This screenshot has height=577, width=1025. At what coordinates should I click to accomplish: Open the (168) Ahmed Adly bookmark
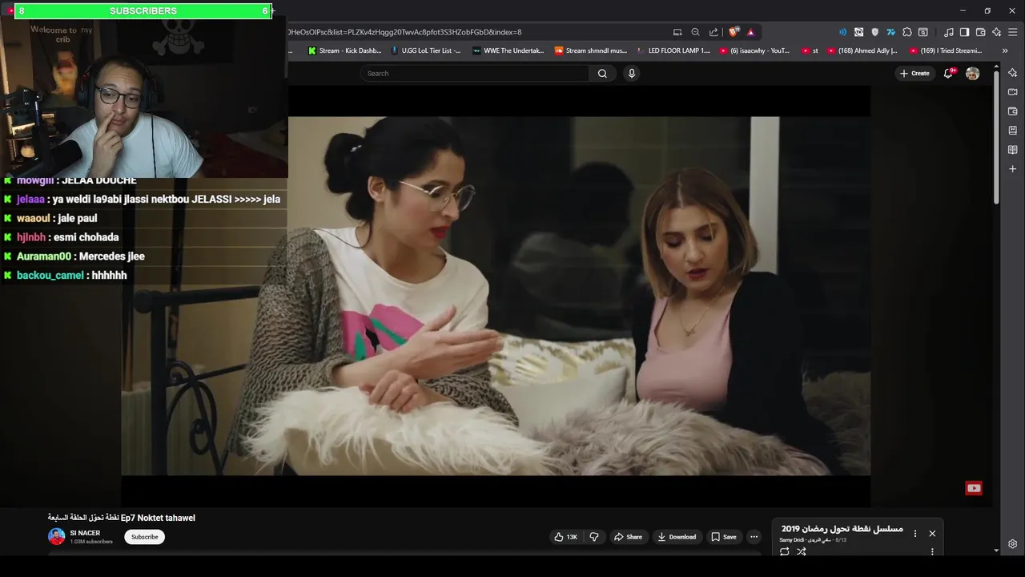(x=862, y=50)
